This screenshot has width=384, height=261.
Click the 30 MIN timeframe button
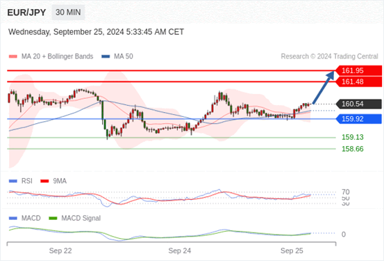68,13
